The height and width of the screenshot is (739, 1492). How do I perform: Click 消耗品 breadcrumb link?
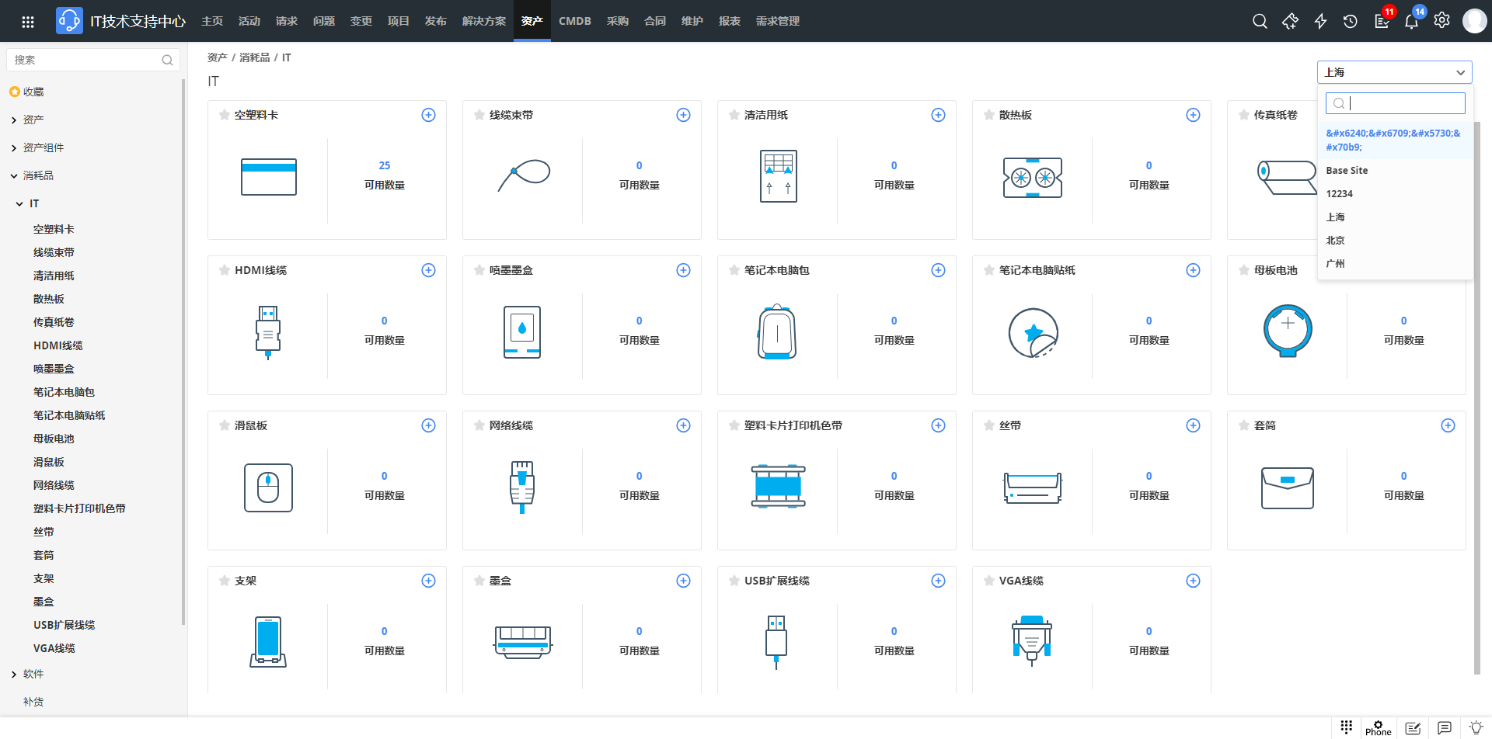coord(255,57)
